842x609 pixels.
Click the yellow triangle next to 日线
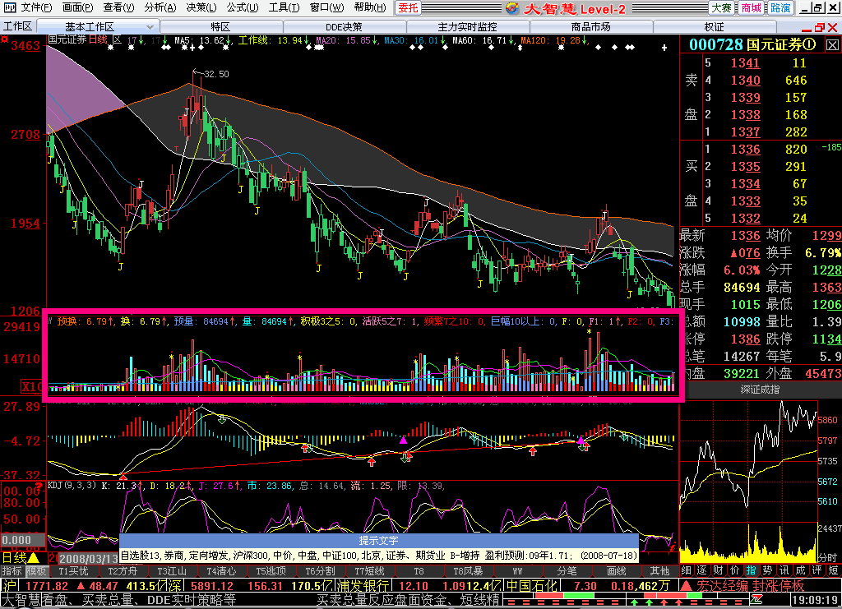(34, 558)
